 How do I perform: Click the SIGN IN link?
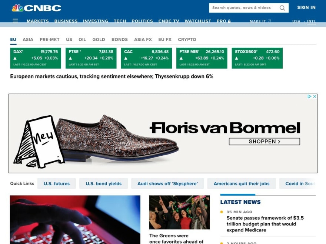(x=306, y=7)
